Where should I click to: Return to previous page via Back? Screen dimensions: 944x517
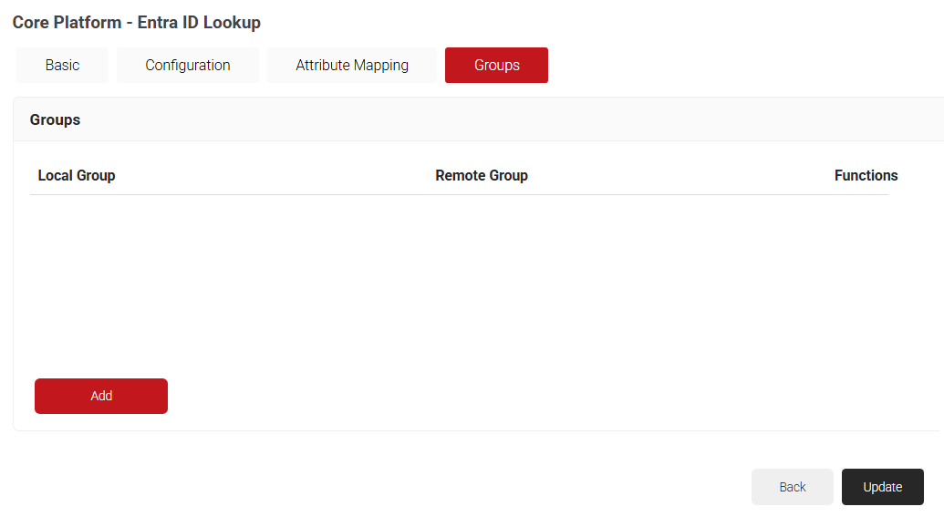coord(792,487)
